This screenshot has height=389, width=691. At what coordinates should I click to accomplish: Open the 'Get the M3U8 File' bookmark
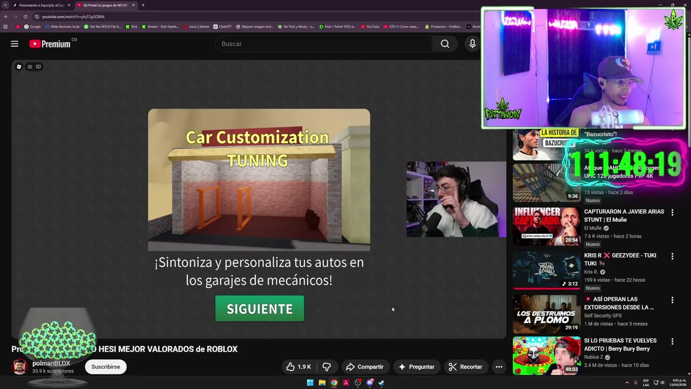pos(103,26)
